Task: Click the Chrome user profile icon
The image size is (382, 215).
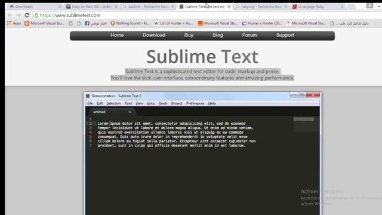Action: coord(369,5)
